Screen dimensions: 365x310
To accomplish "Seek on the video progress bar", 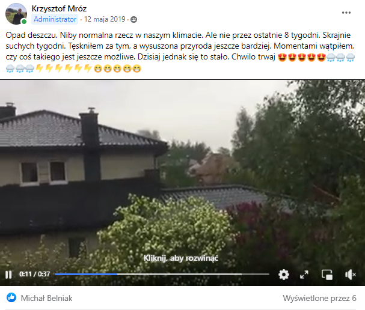I will point(162,275).
